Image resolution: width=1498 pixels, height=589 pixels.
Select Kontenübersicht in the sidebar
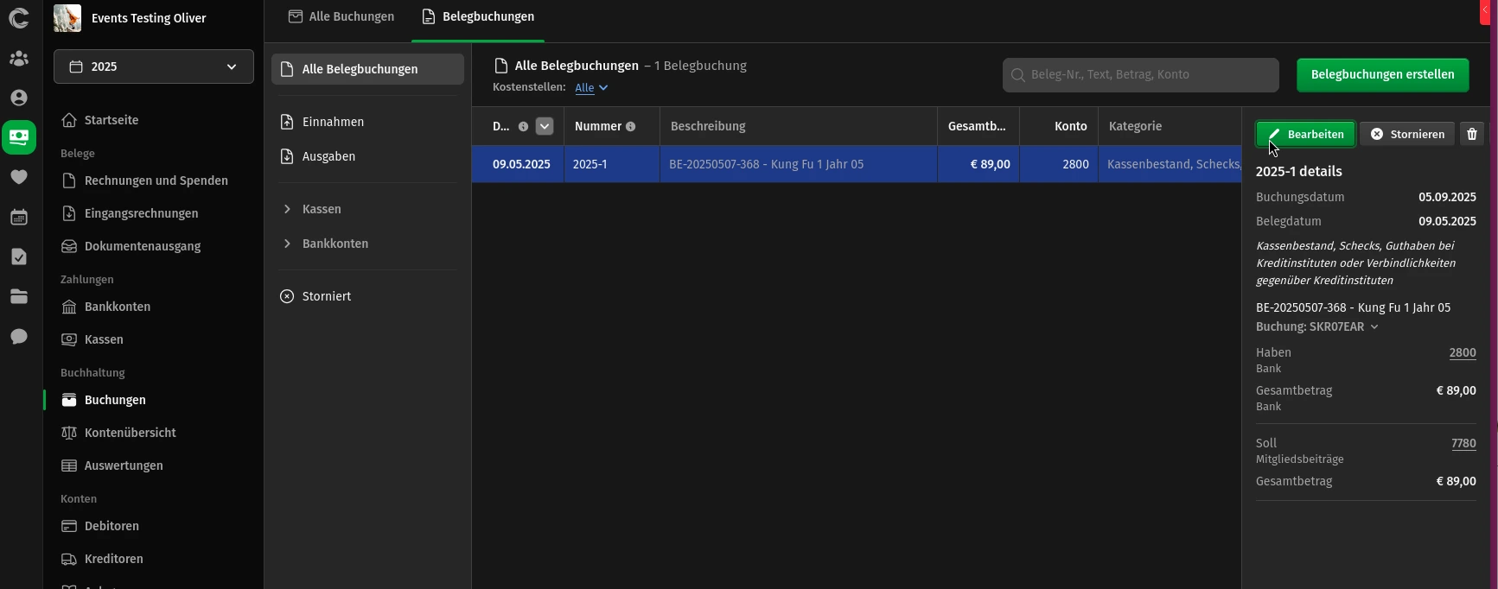pyautogui.click(x=130, y=433)
